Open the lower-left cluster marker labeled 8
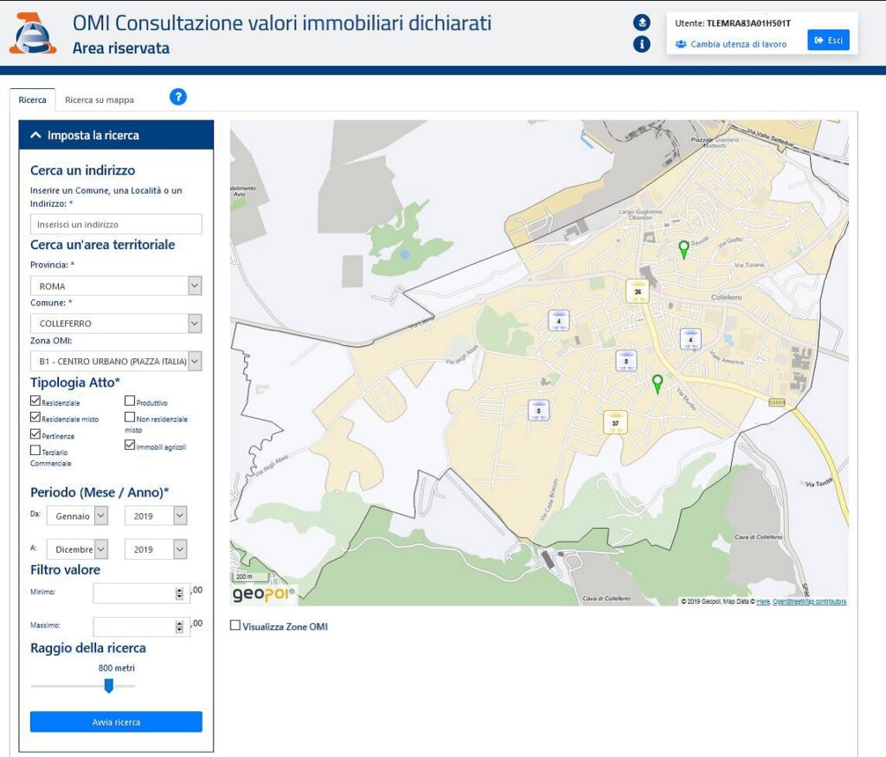The image size is (886, 757). pyautogui.click(x=538, y=410)
